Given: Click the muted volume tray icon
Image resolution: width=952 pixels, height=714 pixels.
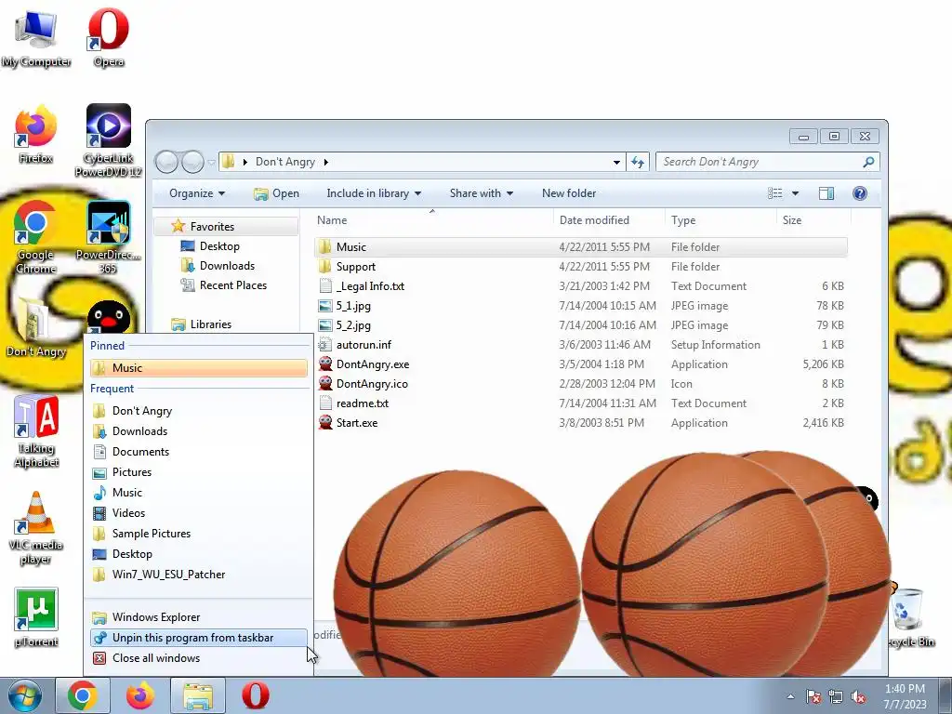Looking at the screenshot, I should pos(858,697).
